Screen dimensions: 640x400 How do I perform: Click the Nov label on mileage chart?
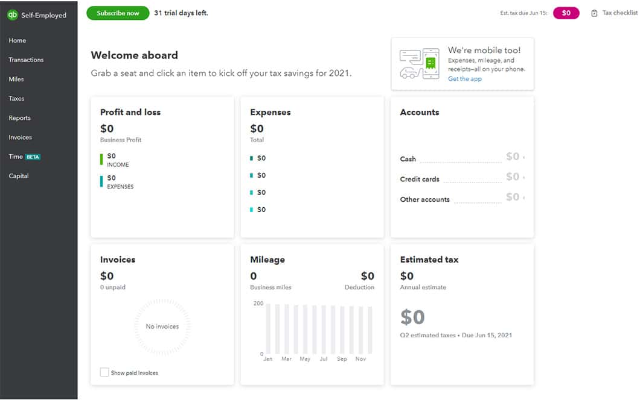360,359
